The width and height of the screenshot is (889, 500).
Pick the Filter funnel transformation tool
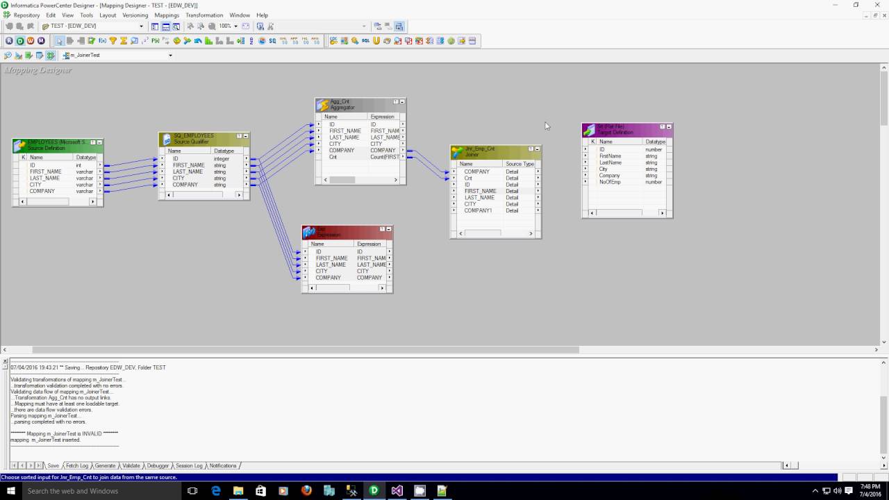click(113, 41)
